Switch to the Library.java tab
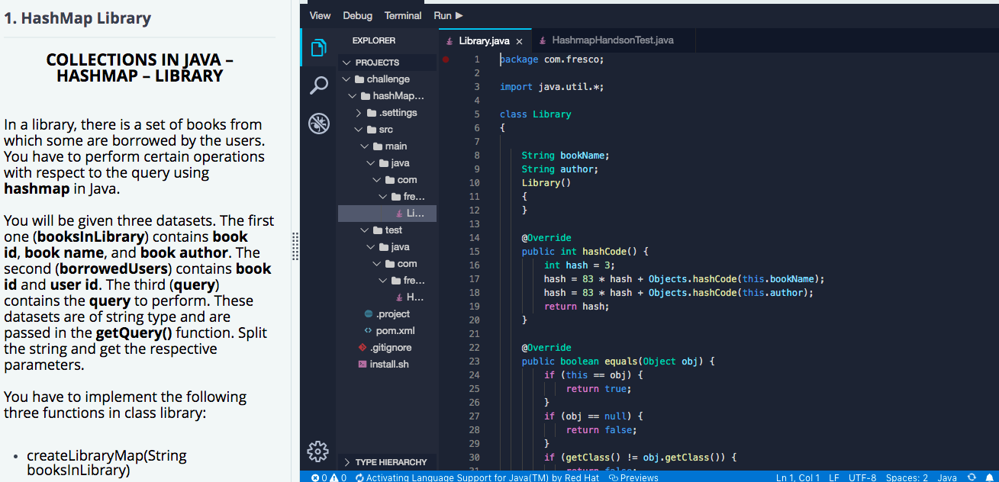 click(x=484, y=40)
